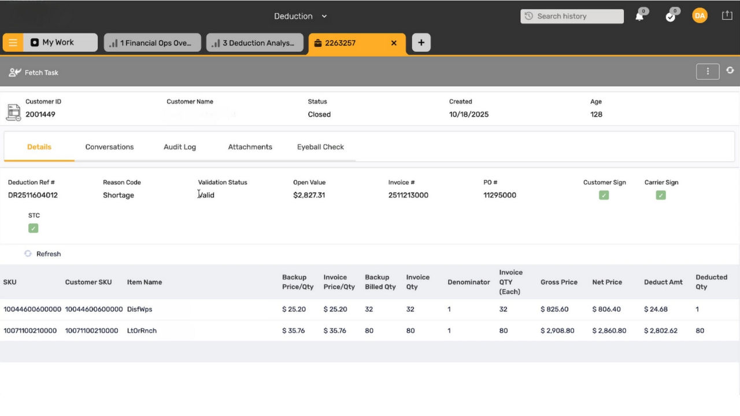The image size is (740, 416).
Task: Click the hamburger menu icon
Action: [x=13, y=43]
